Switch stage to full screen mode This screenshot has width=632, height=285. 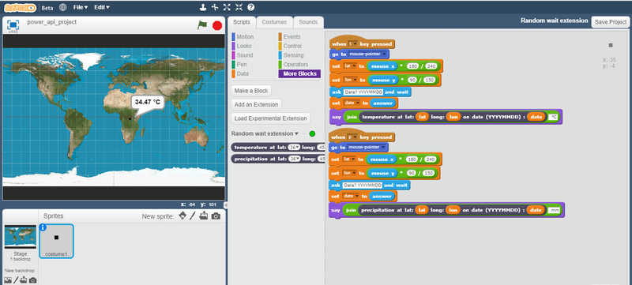[x=13, y=25]
